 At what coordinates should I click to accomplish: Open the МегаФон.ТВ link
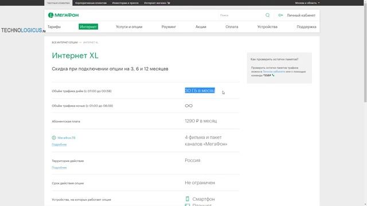click(67, 138)
